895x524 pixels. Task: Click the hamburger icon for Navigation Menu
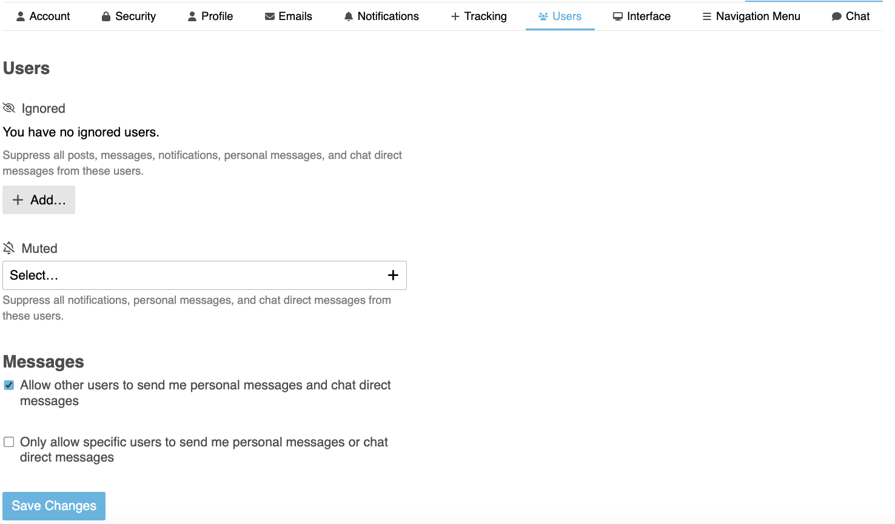(706, 16)
